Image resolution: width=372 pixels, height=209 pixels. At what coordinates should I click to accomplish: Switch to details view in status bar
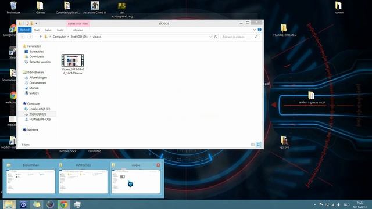coord(253,145)
